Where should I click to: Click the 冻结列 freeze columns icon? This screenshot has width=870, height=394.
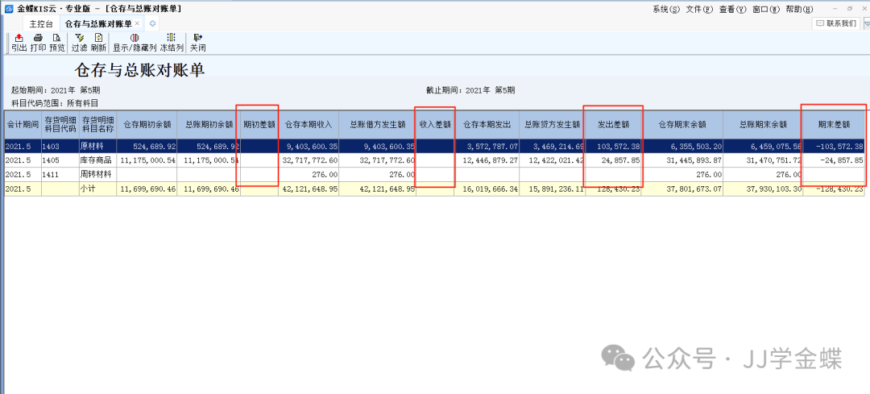(x=171, y=43)
